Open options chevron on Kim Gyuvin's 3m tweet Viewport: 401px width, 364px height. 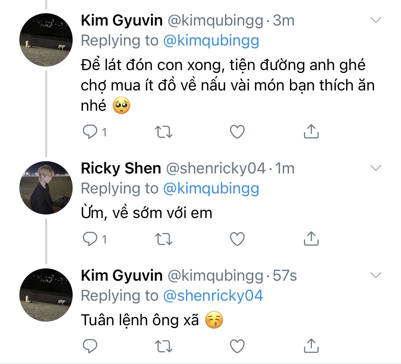tap(376, 20)
